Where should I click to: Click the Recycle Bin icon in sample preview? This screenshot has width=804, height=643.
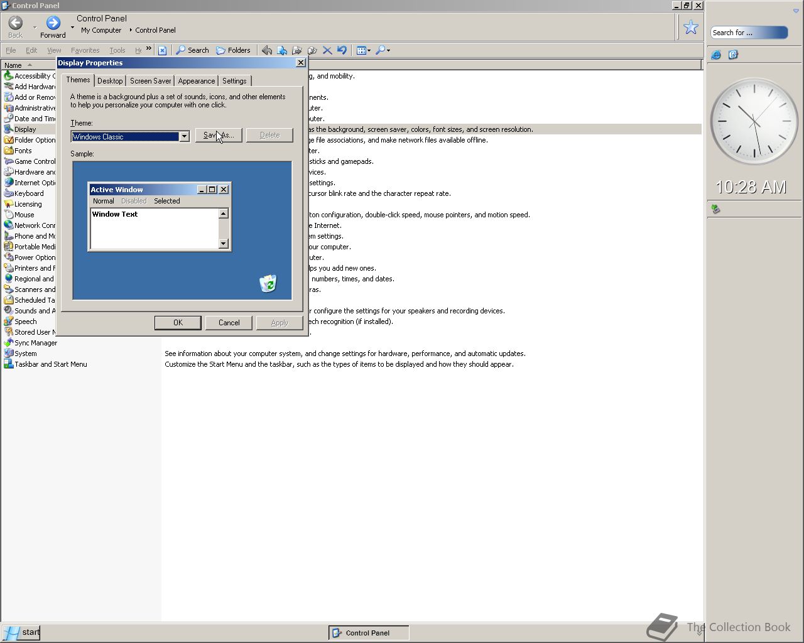pyautogui.click(x=268, y=283)
